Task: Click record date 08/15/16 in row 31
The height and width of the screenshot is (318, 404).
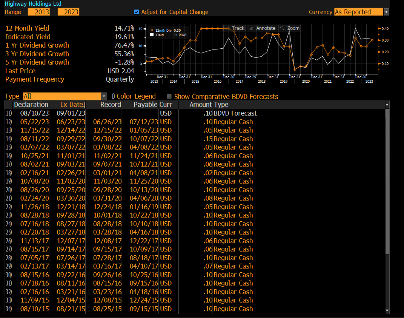Action: point(108,283)
